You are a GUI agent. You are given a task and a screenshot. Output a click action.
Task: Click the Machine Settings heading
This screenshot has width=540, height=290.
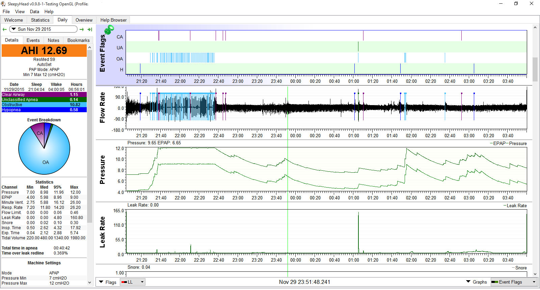tap(44, 263)
